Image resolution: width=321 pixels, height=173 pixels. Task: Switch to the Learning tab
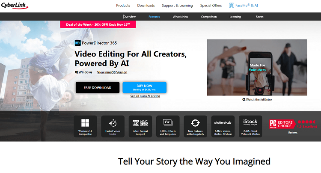point(235,17)
